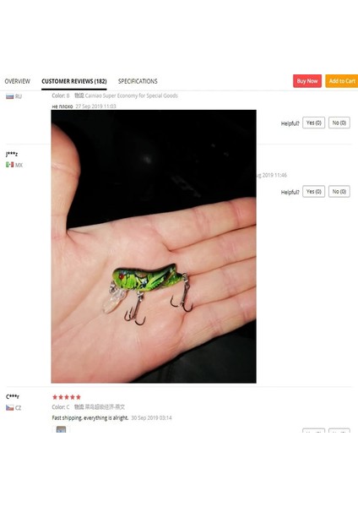The height and width of the screenshot is (507, 358).
Task: Switch to Customer Reviews (182) tab
Action: (74, 81)
